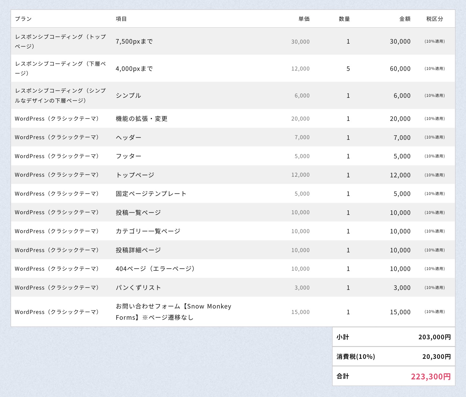Select the パンくずリスト item
Screen dimensions: 466x397
(x=138, y=288)
